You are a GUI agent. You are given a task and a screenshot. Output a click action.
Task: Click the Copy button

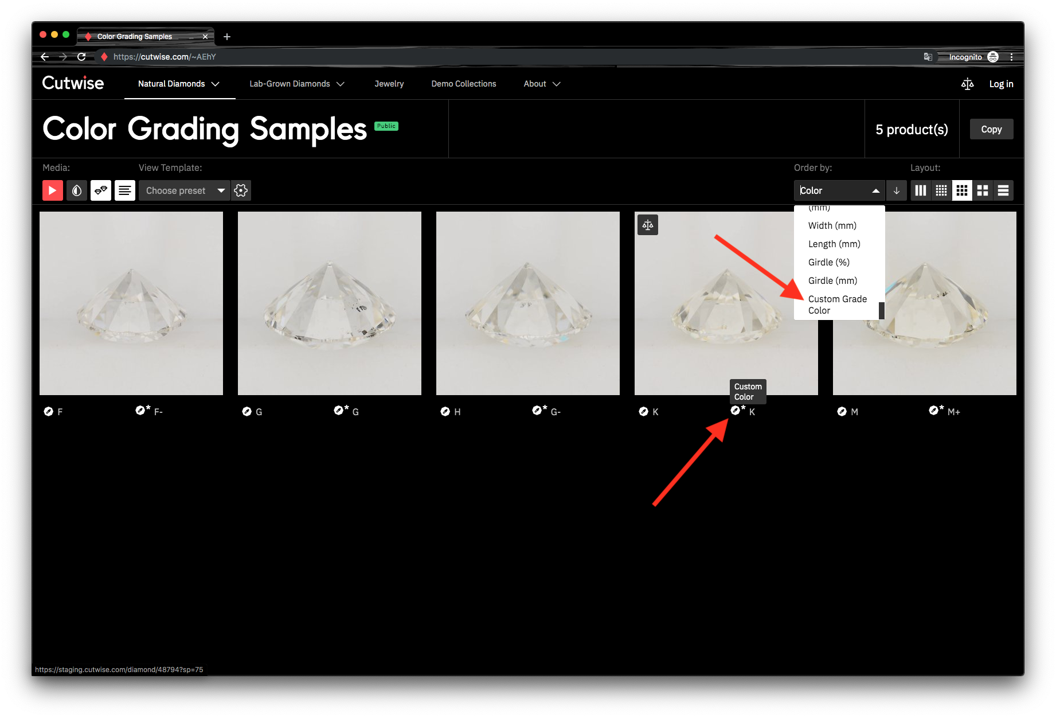(x=991, y=129)
